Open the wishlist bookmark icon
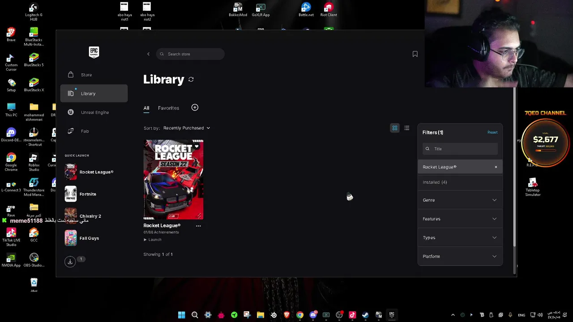Image resolution: width=573 pixels, height=322 pixels. pos(415,54)
